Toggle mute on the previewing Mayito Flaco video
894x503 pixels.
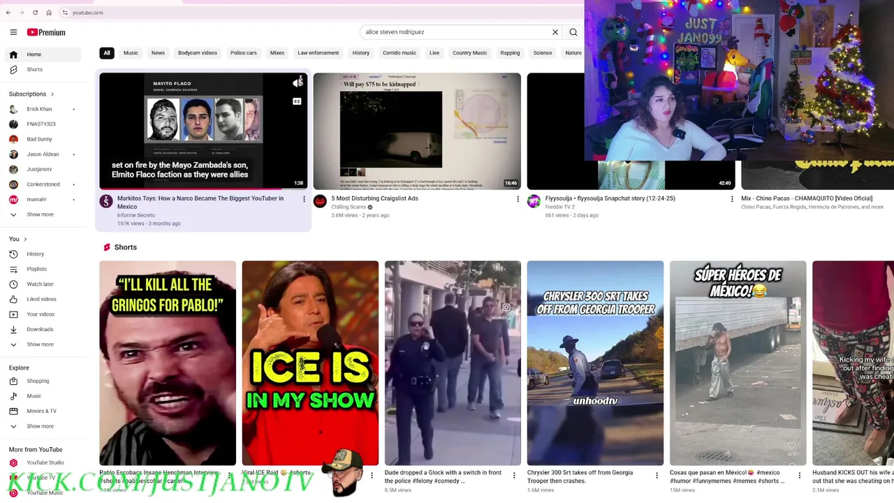click(297, 83)
